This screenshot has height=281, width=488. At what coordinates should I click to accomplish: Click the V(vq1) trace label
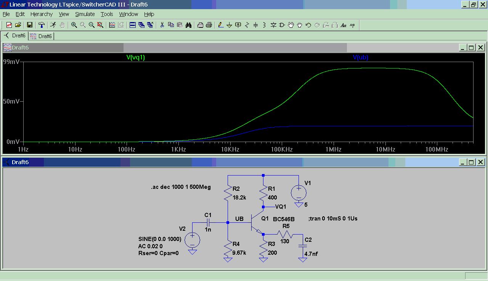pyautogui.click(x=135, y=57)
